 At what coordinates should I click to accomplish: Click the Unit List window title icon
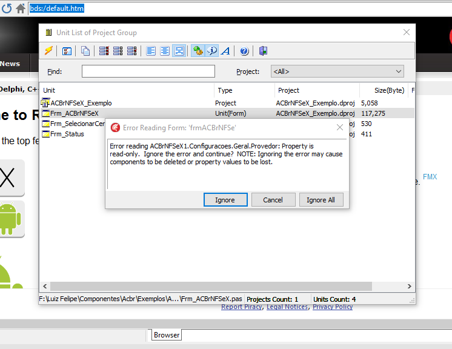[48, 32]
